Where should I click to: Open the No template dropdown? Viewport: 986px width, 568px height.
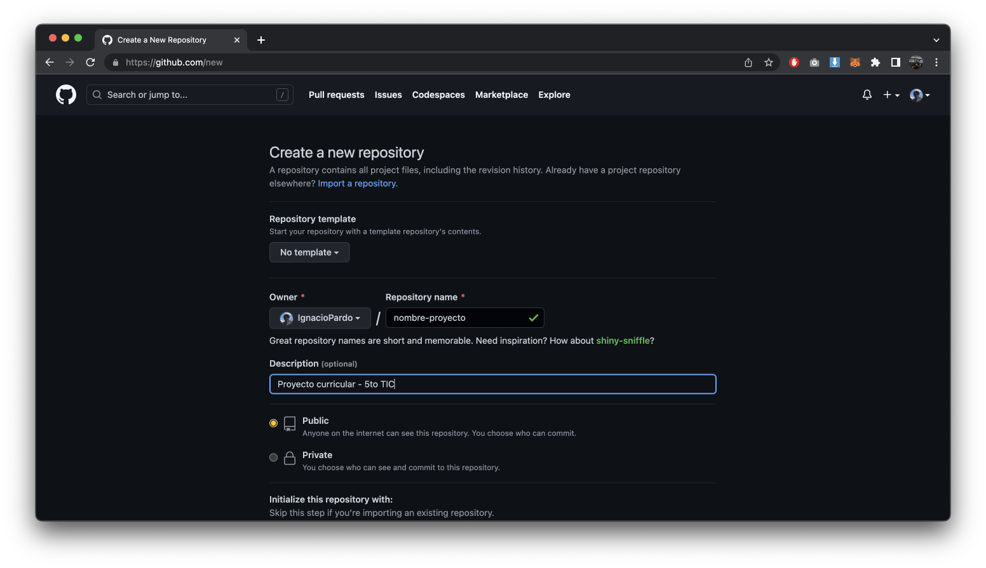309,252
